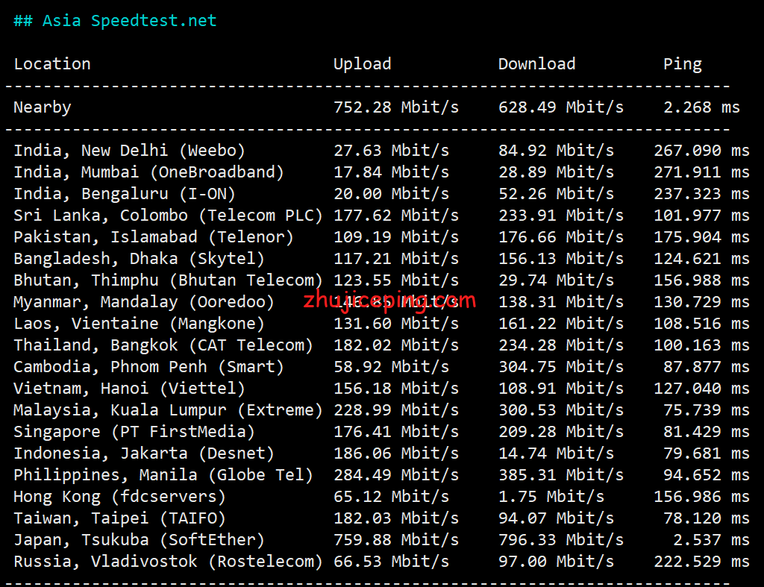Select 'Vietnam, Hanoi (Viettel)' row label
Screen dimensions: 764x587
point(129,389)
